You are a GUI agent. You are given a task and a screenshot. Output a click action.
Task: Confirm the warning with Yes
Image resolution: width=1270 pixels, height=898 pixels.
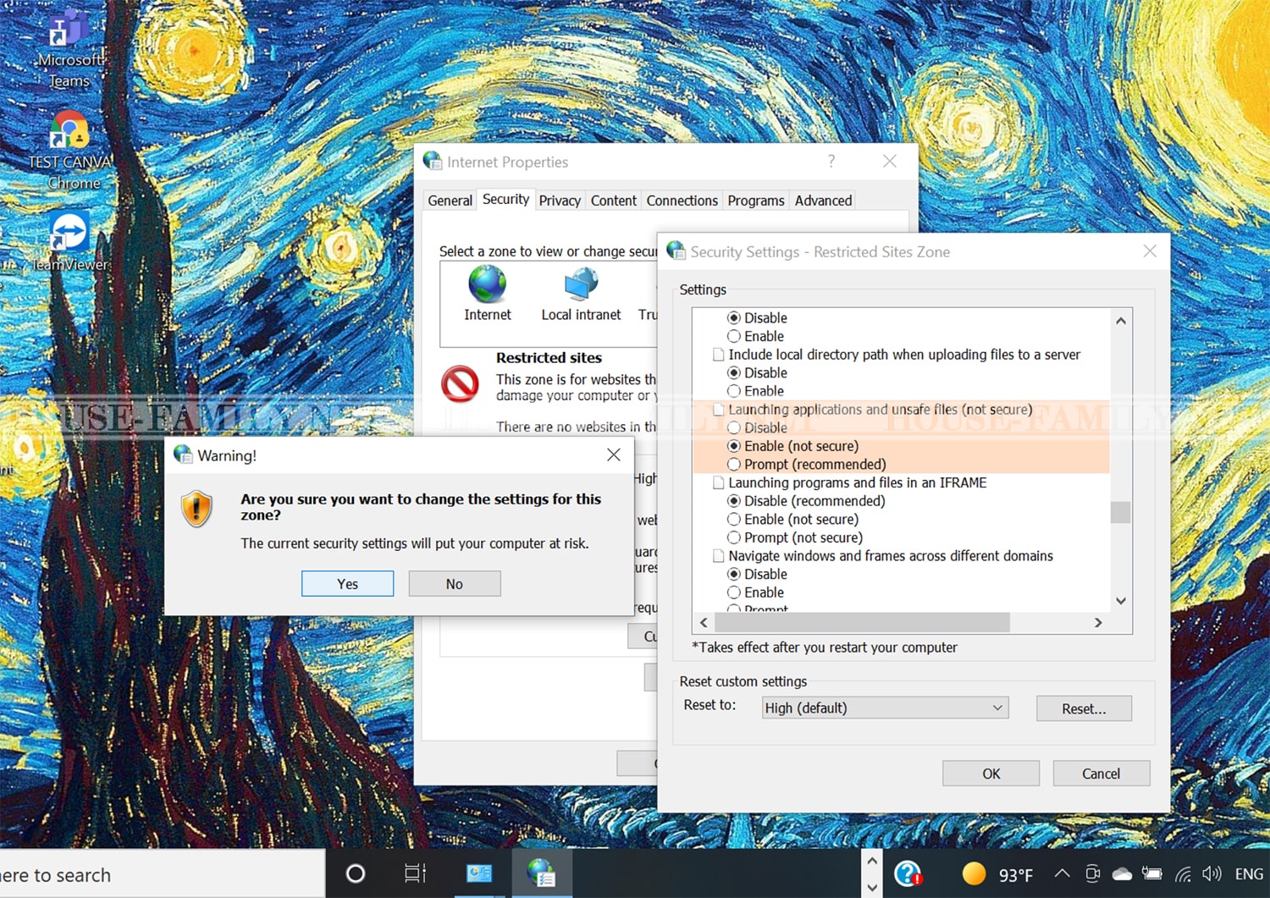tap(347, 584)
